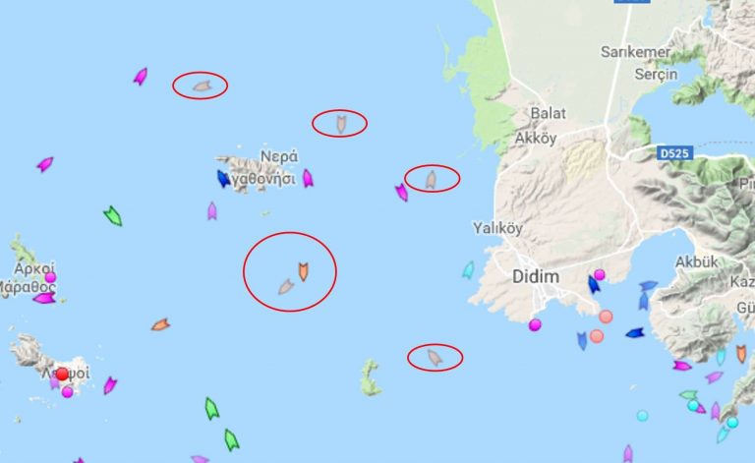Viewport: 755px width, 463px height.
Task: Click the Didim city label
Action: point(536,277)
